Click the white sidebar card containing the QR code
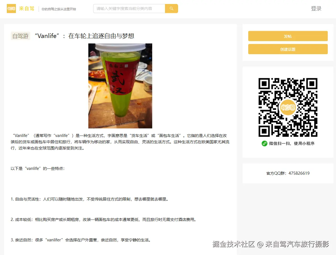The height and width of the screenshot is (255, 336). [288, 112]
